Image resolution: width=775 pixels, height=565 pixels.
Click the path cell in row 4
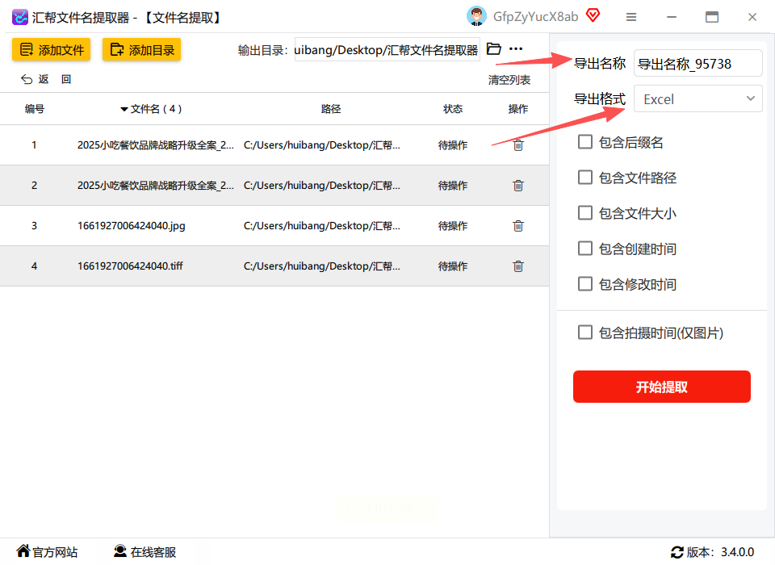click(x=322, y=266)
